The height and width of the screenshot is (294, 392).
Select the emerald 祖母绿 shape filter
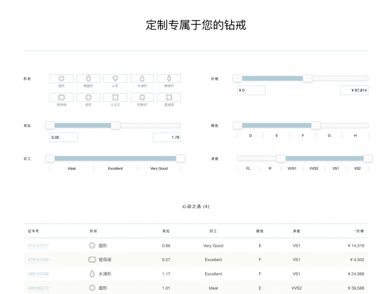tap(61, 98)
